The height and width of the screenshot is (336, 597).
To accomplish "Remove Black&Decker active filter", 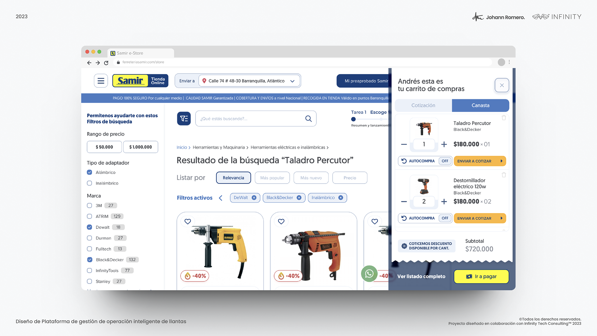I will coord(299,198).
